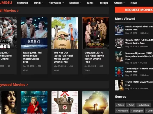The image size is (153, 114).
Task: Click the Genres heading
Action: (x=120, y=97)
